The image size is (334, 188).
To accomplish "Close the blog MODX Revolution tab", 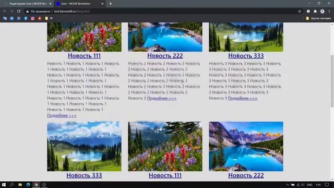I will 102,4.
